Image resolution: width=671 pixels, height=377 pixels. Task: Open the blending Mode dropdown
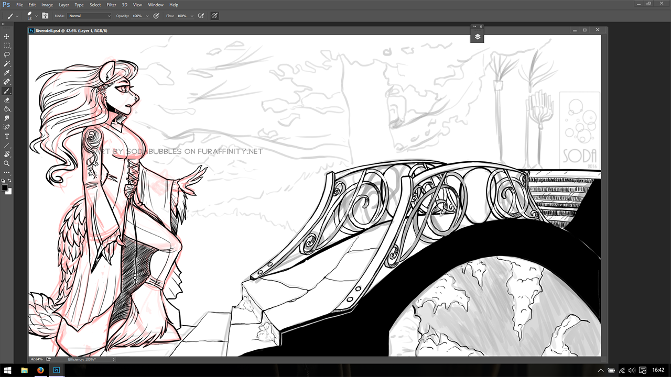(90, 16)
